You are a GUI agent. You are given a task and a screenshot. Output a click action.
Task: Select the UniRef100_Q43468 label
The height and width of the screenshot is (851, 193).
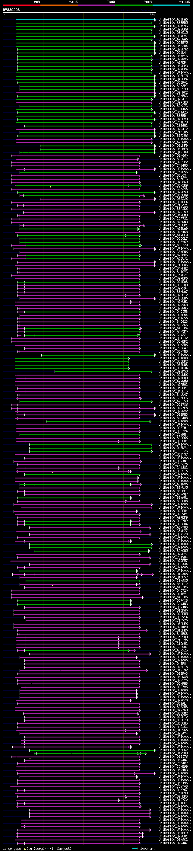(x=173, y=232)
